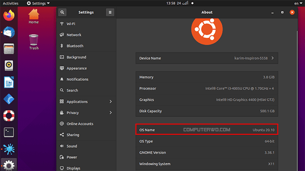Open Wi-Fi settings panel label
The image size is (305, 171).
pos(71,24)
